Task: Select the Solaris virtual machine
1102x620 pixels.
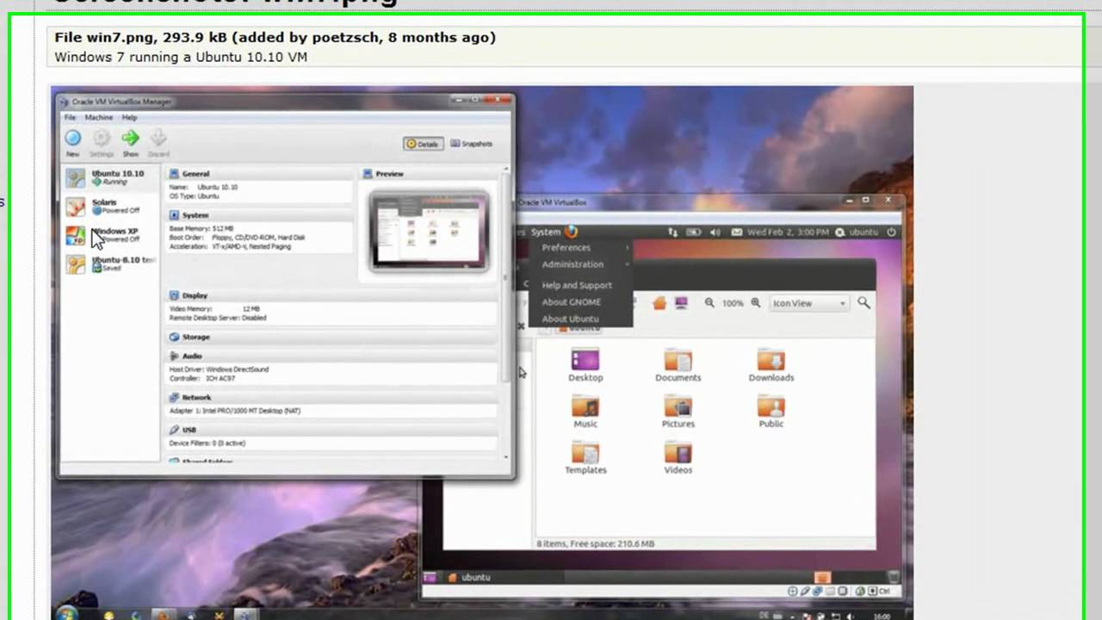Action: [x=112, y=206]
